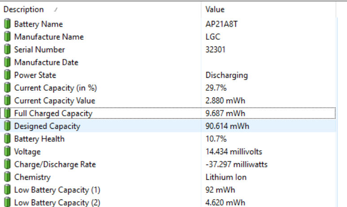The height and width of the screenshot is (207, 347).
Task: Click the 9.687 mWh value
Action: tap(225, 114)
